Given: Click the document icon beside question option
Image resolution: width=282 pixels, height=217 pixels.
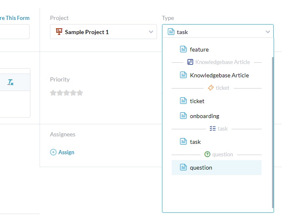Looking at the screenshot, I should pos(183,168).
